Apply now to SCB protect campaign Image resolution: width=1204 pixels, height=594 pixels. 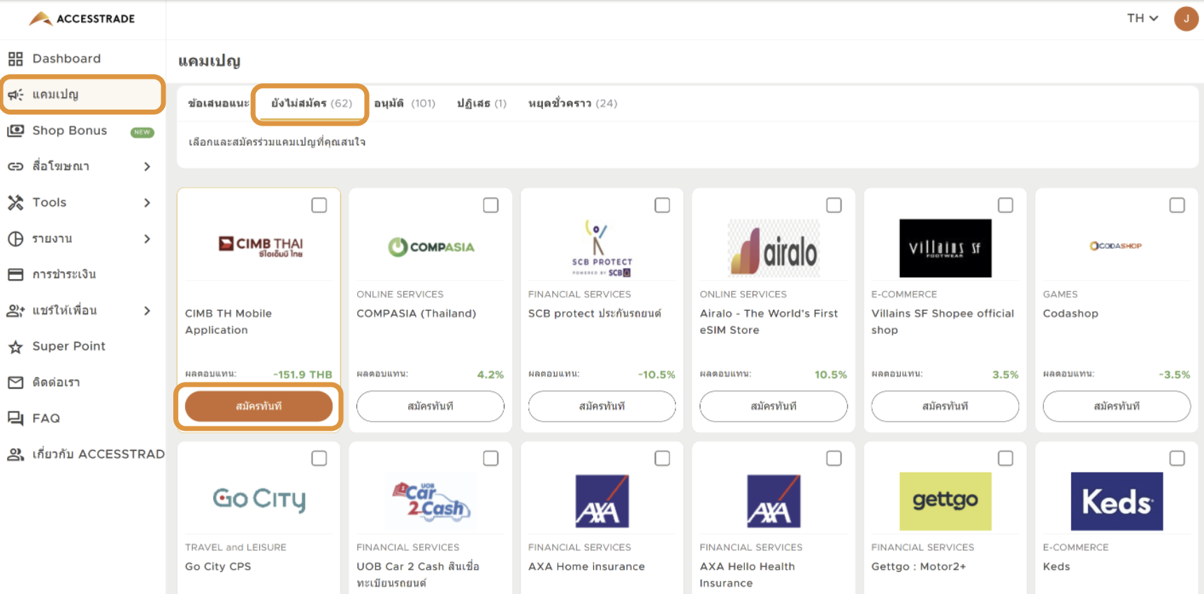point(602,406)
